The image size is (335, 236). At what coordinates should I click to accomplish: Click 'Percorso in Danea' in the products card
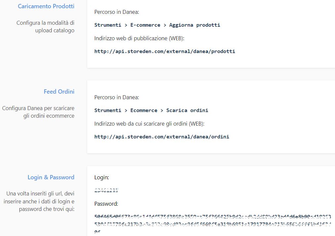117,12
